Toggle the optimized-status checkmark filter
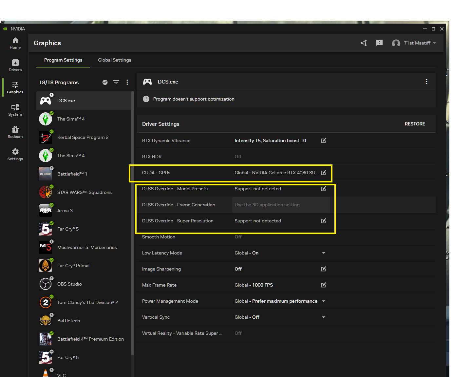 click(105, 82)
